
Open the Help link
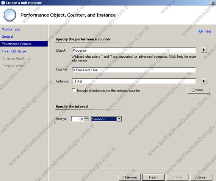click(x=208, y=31)
